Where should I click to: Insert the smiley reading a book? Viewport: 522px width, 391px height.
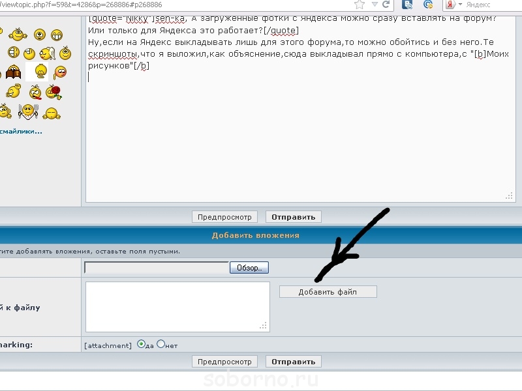(13, 73)
